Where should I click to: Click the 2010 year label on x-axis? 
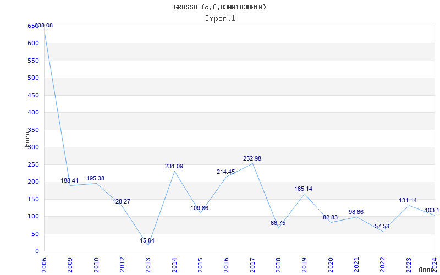96,265
